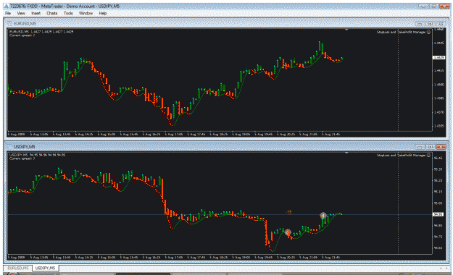Click the current price tag 94.95 on USDJPY
Screen dimensions: 453x275
438,214
